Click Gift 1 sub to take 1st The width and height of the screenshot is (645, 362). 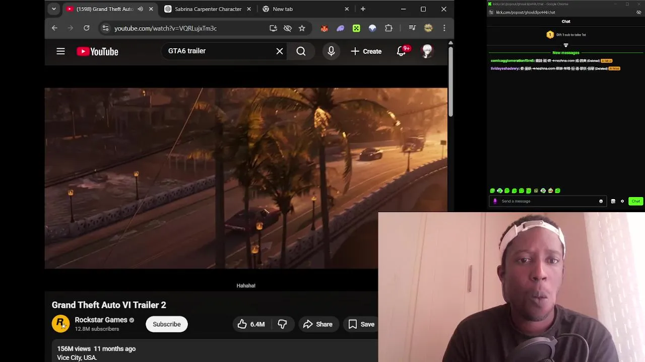coord(566,35)
